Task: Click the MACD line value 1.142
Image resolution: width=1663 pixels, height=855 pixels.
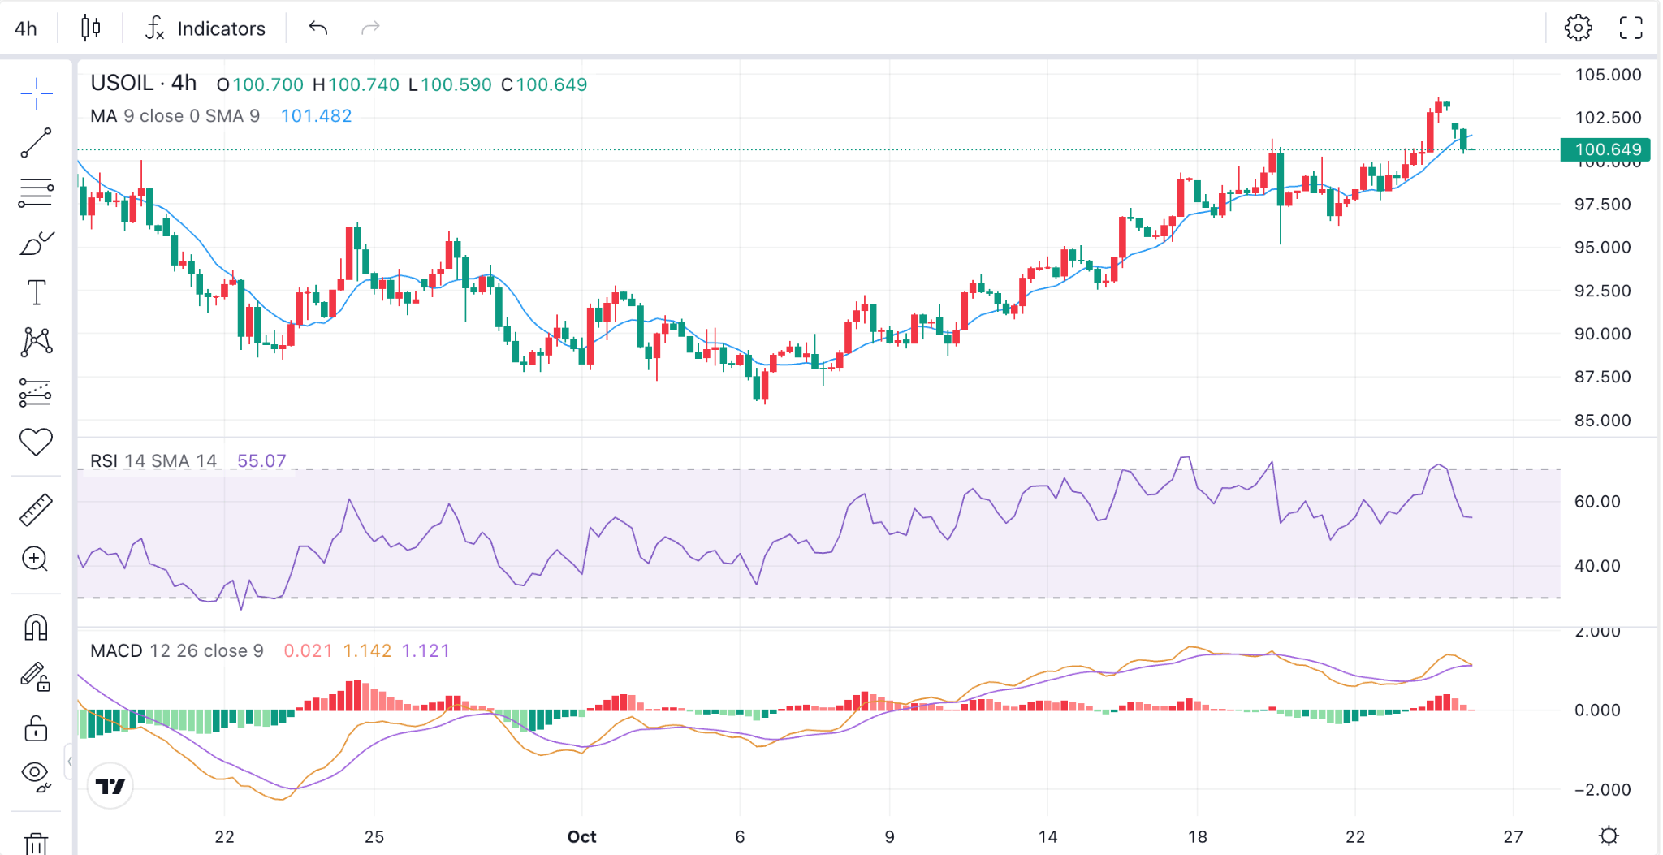Action: (x=367, y=650)
